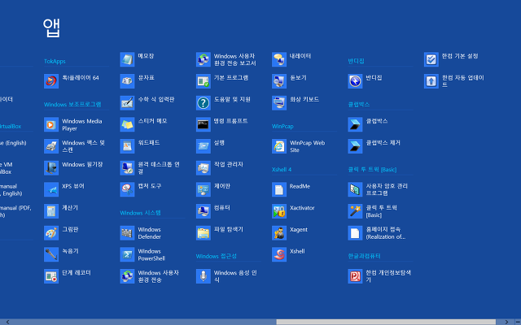Open the 톡플레이어 64 app icon
Viewport: 521px width, 325px height.
[51, 81]
